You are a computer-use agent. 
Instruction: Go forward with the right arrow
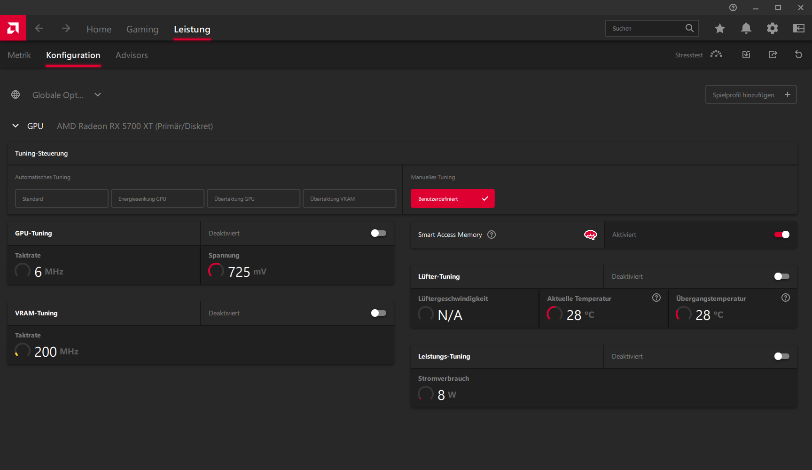(66, 29)
